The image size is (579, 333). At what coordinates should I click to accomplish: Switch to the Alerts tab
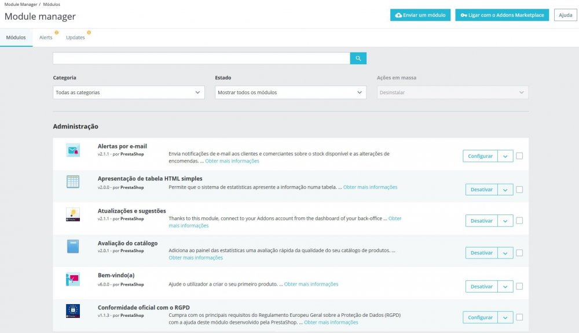click(46, 37)
